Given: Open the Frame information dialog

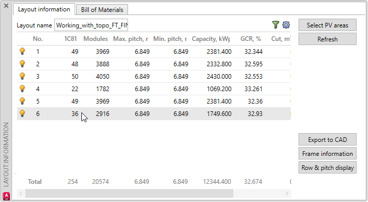Looking at the screenshot, I should [x=328, y=153].
